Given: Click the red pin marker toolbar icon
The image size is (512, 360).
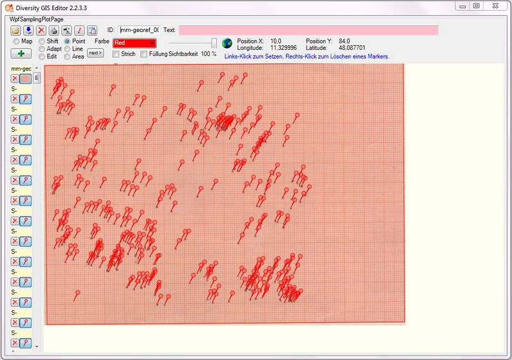Looking at the screenshot, I should pos(79,30).
